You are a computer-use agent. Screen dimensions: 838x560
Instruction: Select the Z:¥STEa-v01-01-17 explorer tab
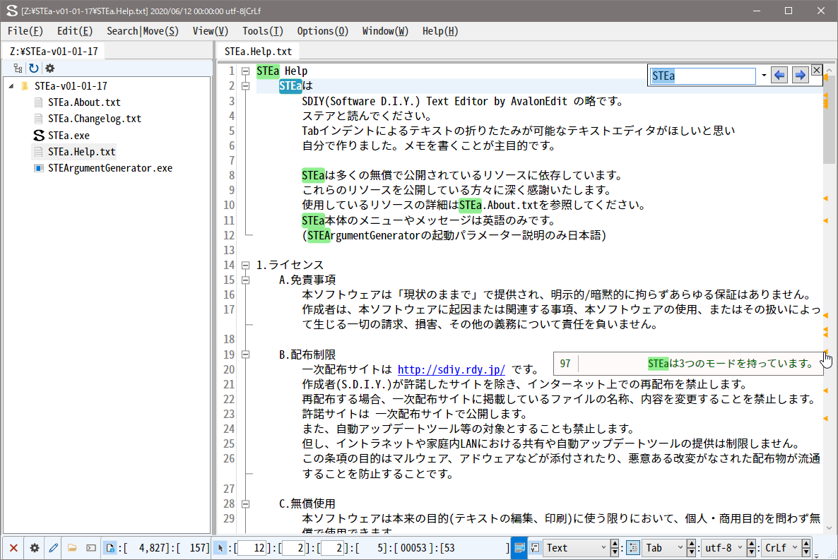tap(54, 52)
